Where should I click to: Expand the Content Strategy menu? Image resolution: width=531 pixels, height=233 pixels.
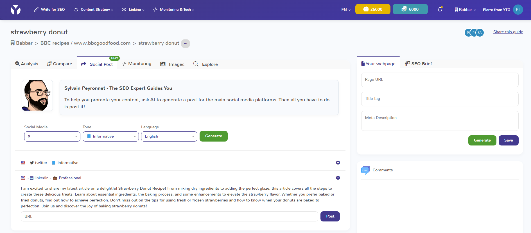[x=93, y=10]
